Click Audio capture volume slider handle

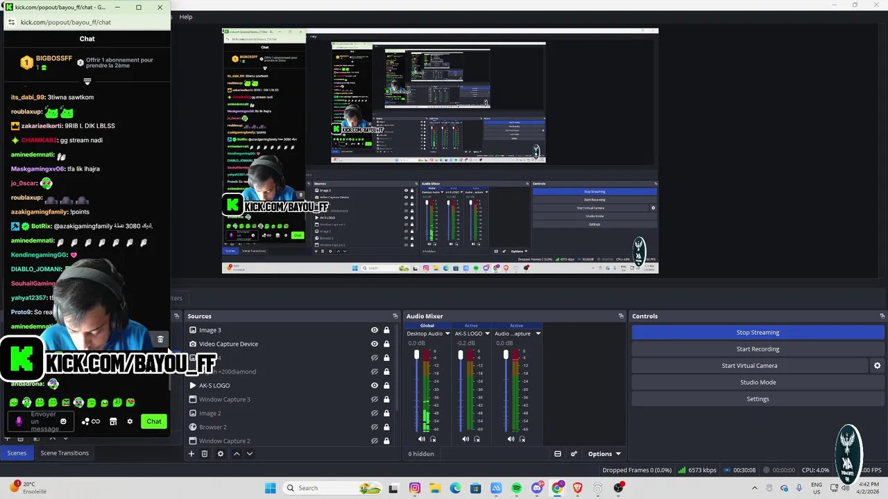pos(506,355)
